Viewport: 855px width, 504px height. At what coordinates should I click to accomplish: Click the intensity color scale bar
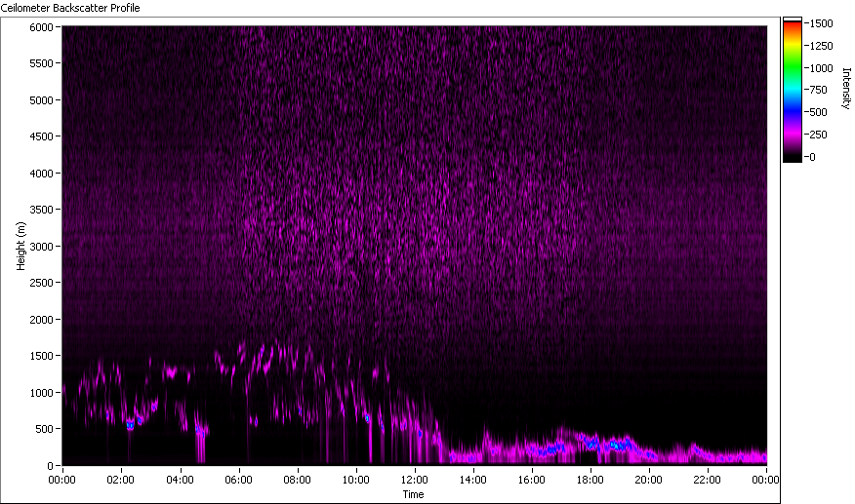point(793,90)
